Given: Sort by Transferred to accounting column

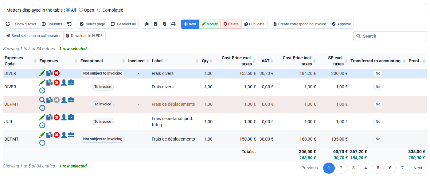Looking at the screenshot, I should click(x=378, y=61).
